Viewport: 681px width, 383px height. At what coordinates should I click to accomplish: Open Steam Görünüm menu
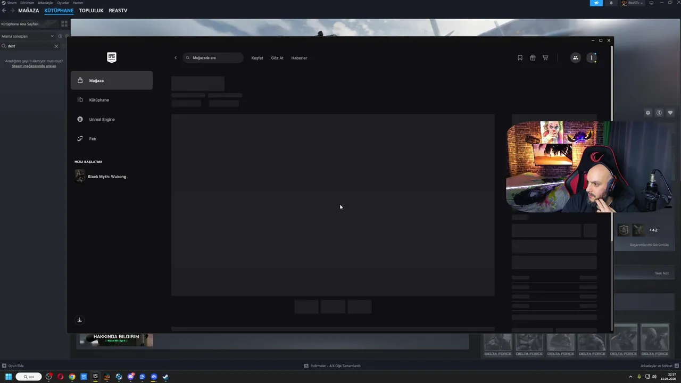pyautogui.click(x=27, y=3)
